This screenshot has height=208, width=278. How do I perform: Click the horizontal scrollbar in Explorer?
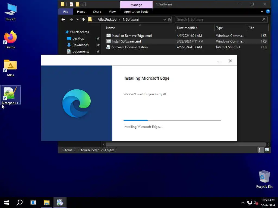(186, 144)
